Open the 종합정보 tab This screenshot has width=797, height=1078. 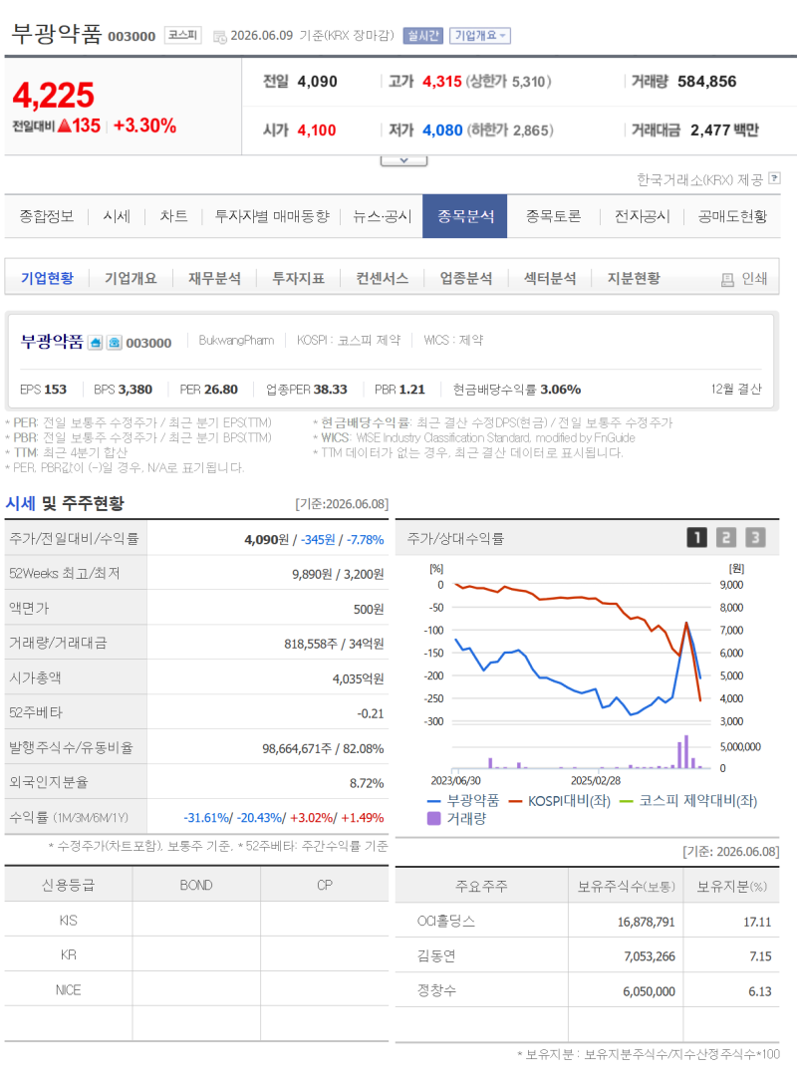pos(47,216)
